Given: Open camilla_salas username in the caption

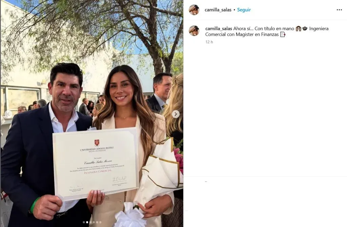Looking at the screenshot, I should (x=219, y=28).
